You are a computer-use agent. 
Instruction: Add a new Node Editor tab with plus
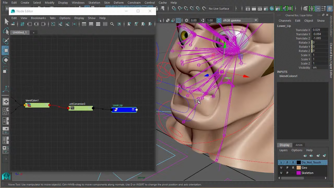pos(33,32)
